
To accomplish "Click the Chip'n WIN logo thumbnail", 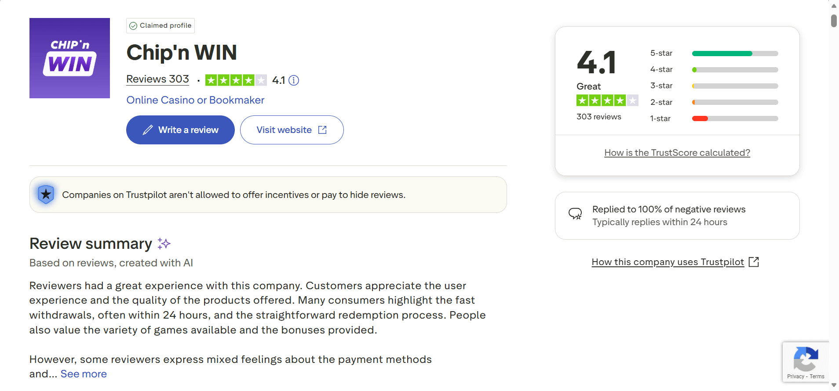I will (x=69, y=58).
